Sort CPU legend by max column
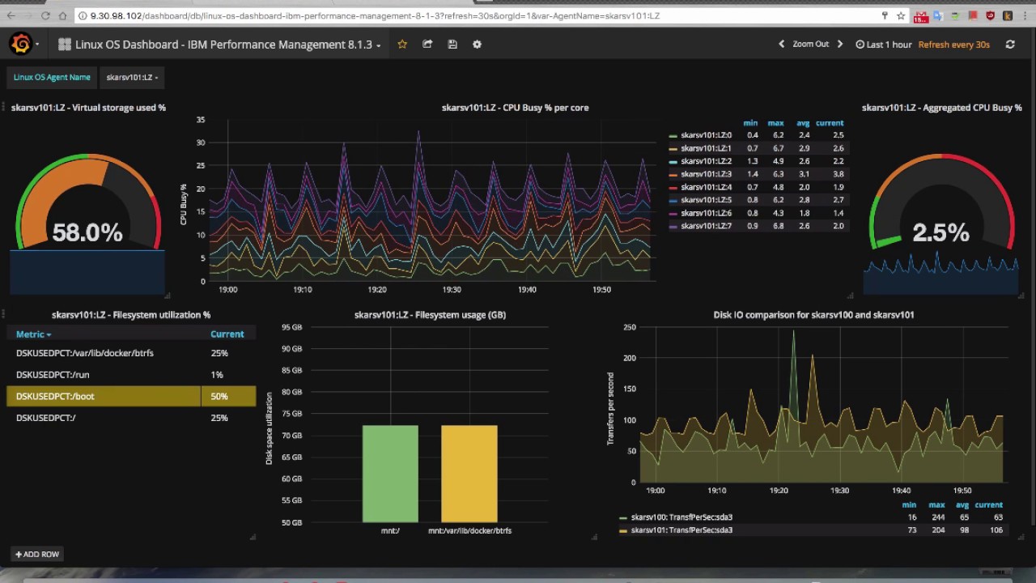This screenshot has height=583, width=1036. click(775, 123)
